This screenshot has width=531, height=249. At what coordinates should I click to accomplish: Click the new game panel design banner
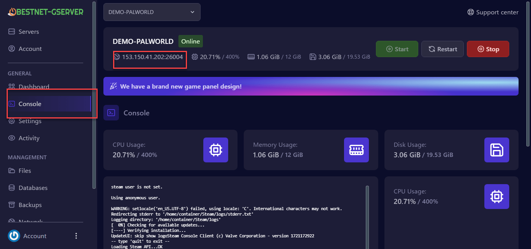[x=311, y=86]
